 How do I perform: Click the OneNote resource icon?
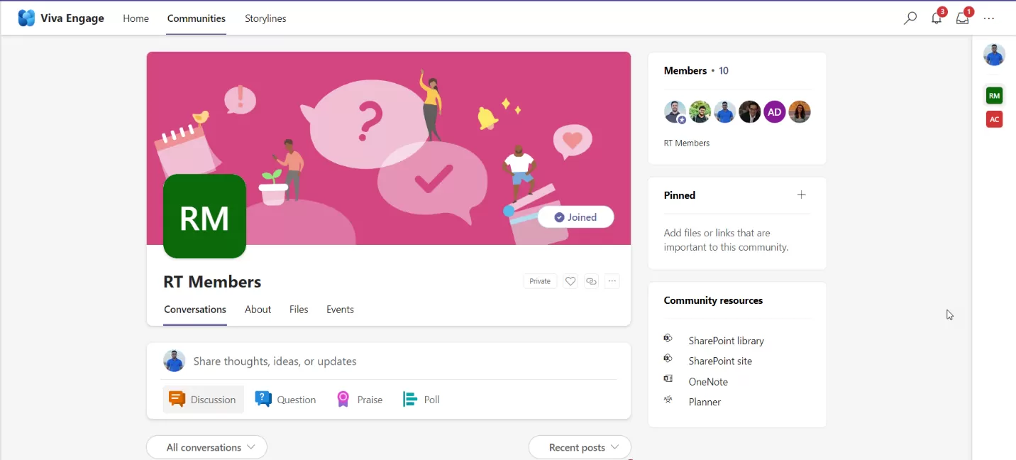(x=668, y=378)
